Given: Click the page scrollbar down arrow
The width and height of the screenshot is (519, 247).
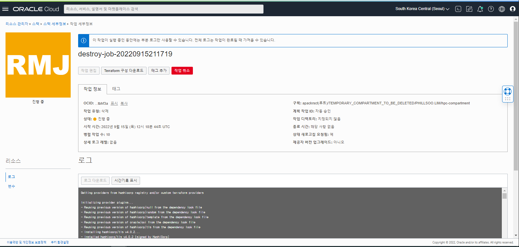Looking at the screenshot, I should coord(516,236).
